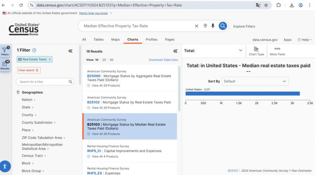This screenshot has height=175, width=315.
Task: Expand View All 29 Products under B25090
Action: point(106,85)
